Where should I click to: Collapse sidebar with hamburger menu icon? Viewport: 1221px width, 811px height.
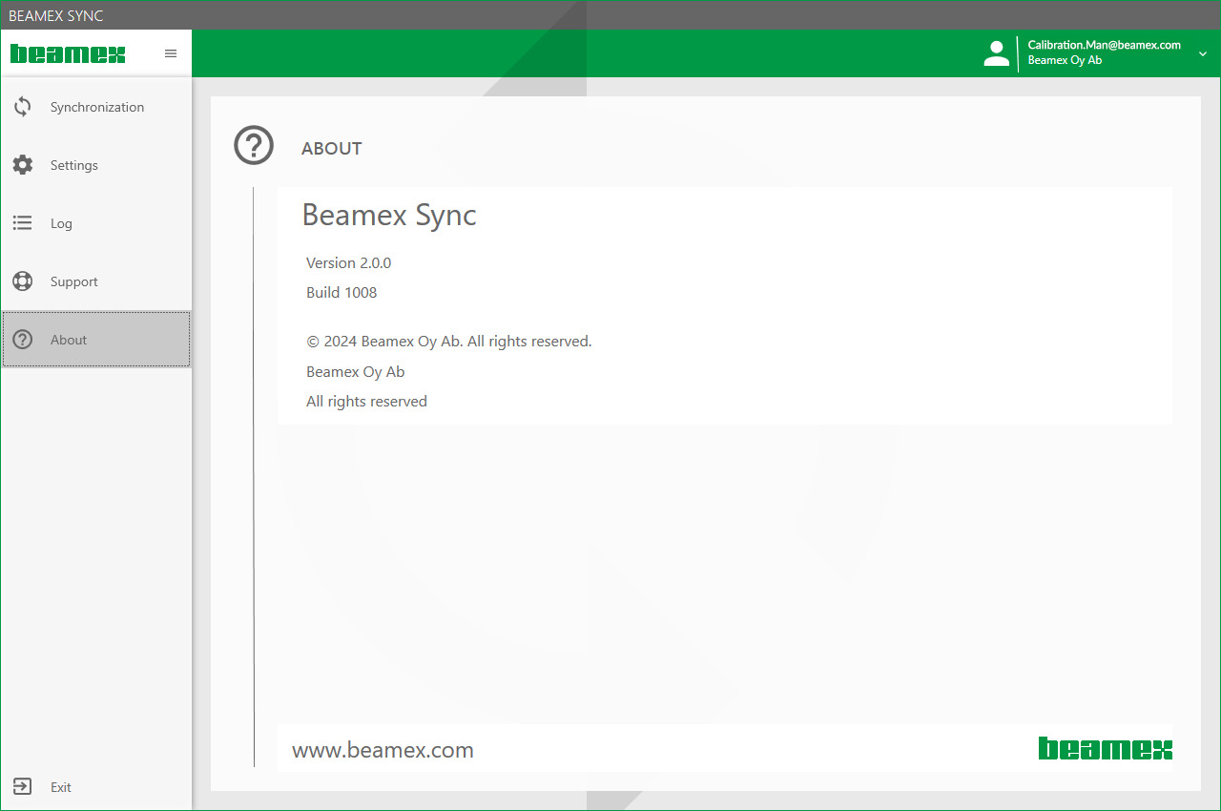(x=171, y=53)
